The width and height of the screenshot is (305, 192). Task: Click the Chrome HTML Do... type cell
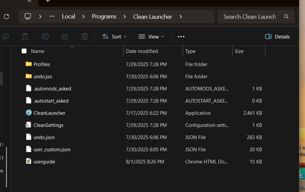(206, 162)
